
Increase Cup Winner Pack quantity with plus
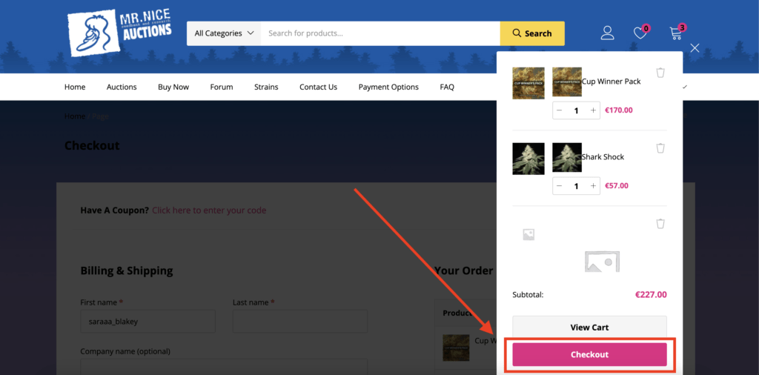[x=593, y=110]
